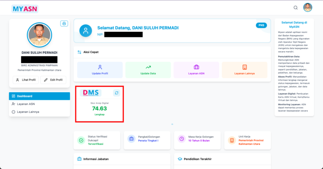Click the Unit Kerja building icon
Screen dimensions: 323x169
pos(232,140)
